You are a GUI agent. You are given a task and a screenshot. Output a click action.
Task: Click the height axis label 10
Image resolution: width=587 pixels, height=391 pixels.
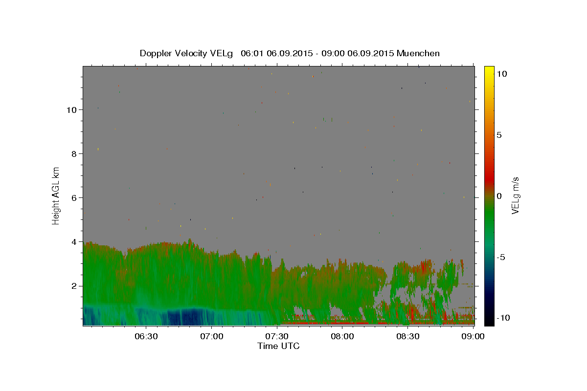coord(71,109)
